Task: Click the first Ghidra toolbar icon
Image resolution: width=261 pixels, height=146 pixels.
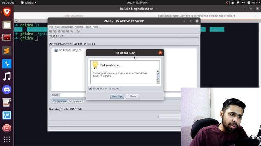Action: [x=51, y=31]
